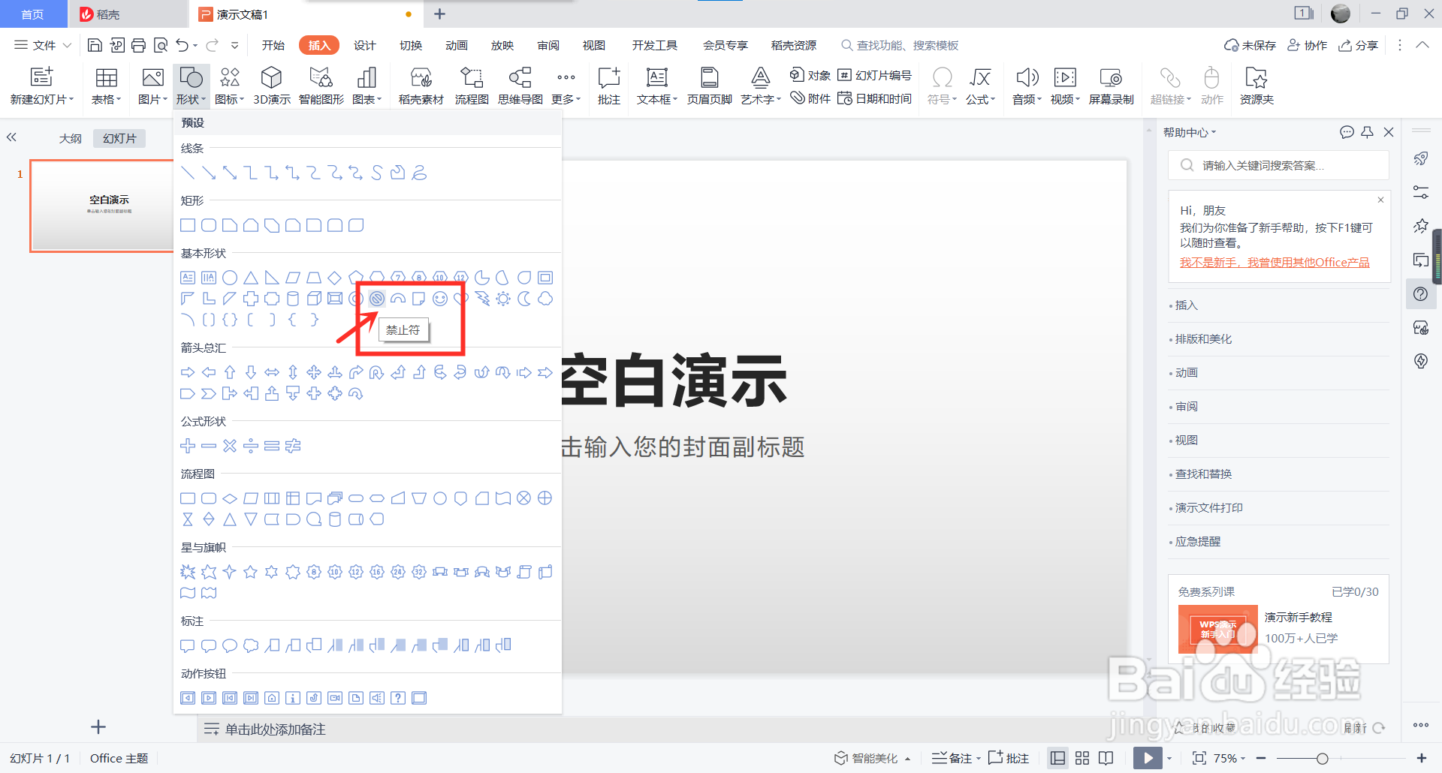Screen dimensions: 1442x773
Task: Switch to the 设计 ribbon tab
Action: 364,45
